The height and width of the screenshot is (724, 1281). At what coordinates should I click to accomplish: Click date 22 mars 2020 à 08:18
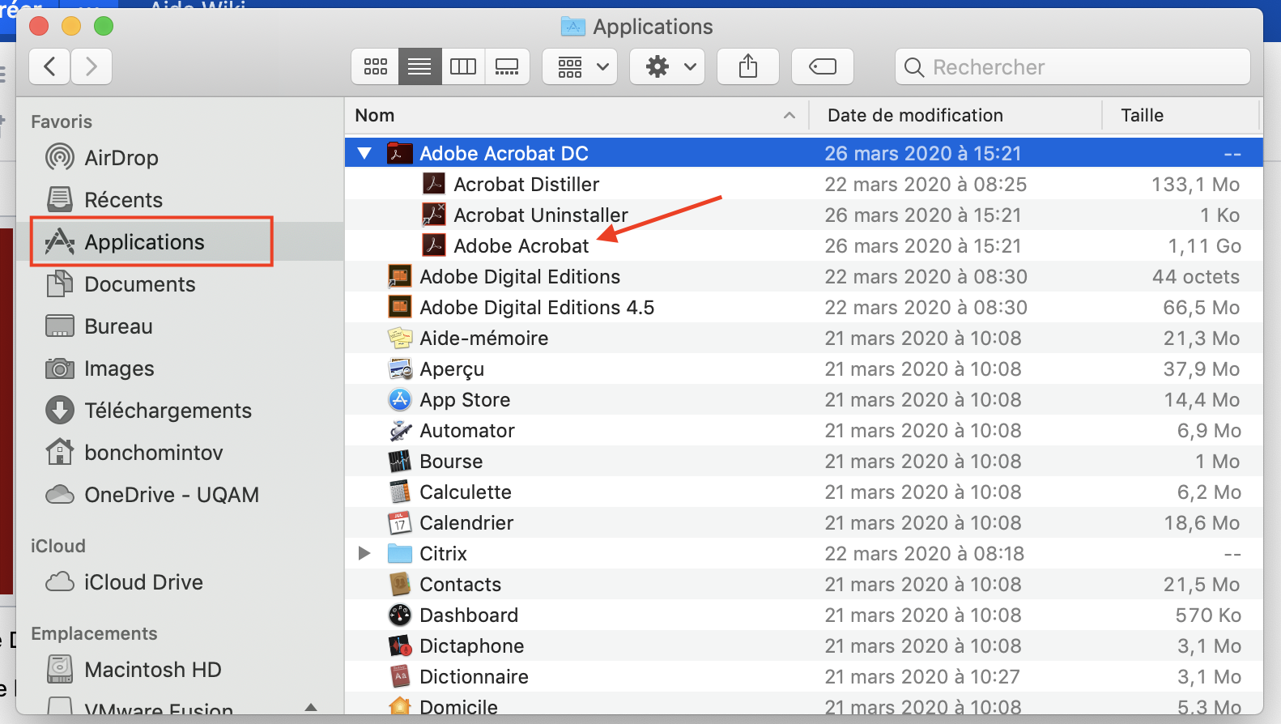[x=924, y=553]
